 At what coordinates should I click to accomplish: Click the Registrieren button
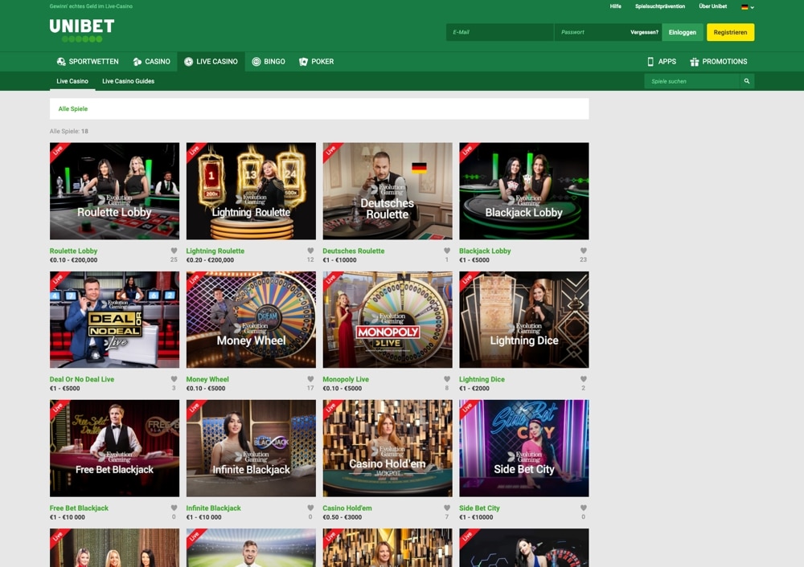point(730,32)
